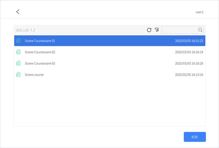
Task: Click the 2025/03/03 16:16:26 timestamp
Action: (189, 63)
